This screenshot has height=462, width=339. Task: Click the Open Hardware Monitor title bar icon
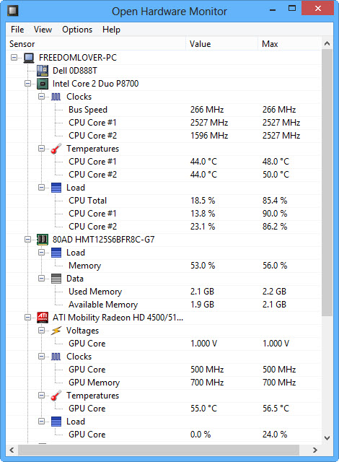pos(13,11)
